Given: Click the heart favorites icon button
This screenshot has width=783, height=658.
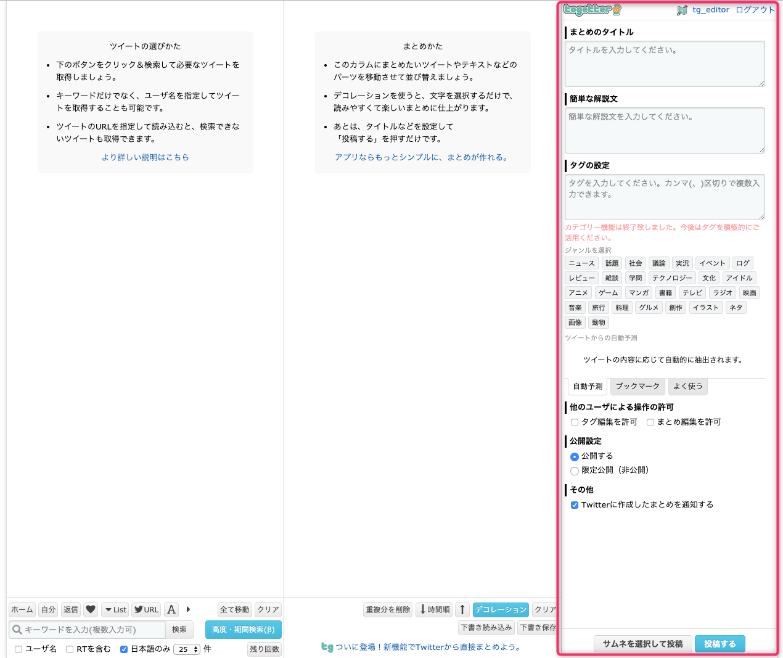Looking at the screenshot, I should pos(91,610).
